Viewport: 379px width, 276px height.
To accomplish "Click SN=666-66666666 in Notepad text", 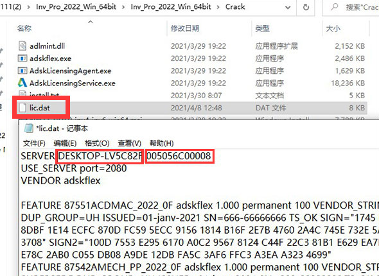I will pos(245,218).
